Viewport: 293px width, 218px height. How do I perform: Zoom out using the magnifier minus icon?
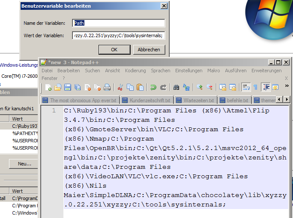[209, 87]
